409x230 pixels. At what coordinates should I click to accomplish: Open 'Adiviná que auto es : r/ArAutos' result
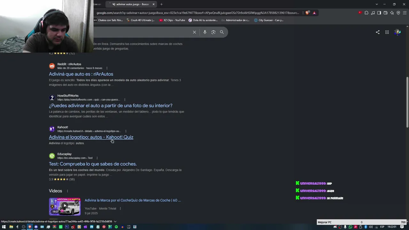coord(81,74)
